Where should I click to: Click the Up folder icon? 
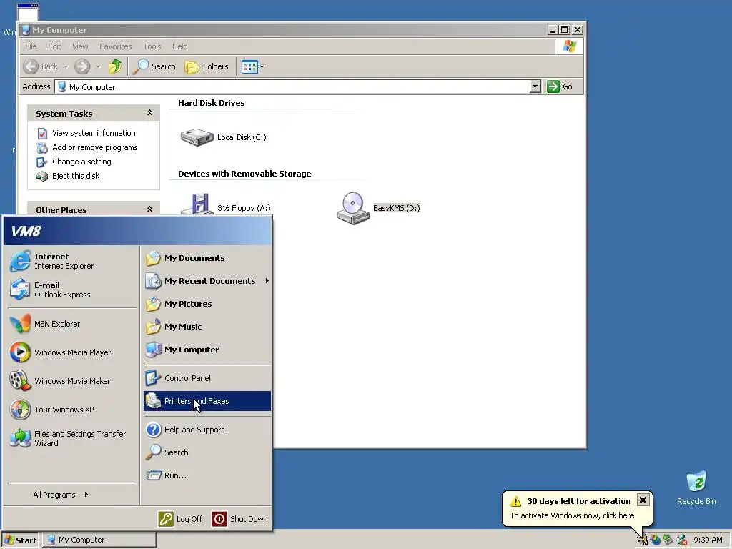click(x=115, y=66)
